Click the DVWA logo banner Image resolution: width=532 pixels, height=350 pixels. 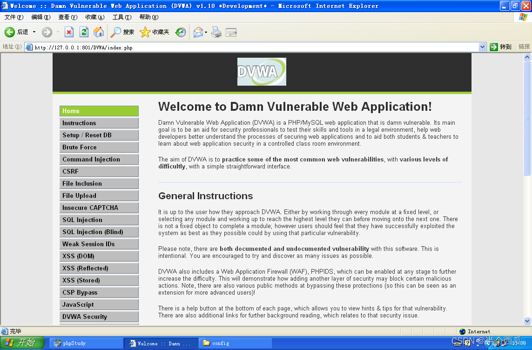pyautogui.click(x=262, y=72)
